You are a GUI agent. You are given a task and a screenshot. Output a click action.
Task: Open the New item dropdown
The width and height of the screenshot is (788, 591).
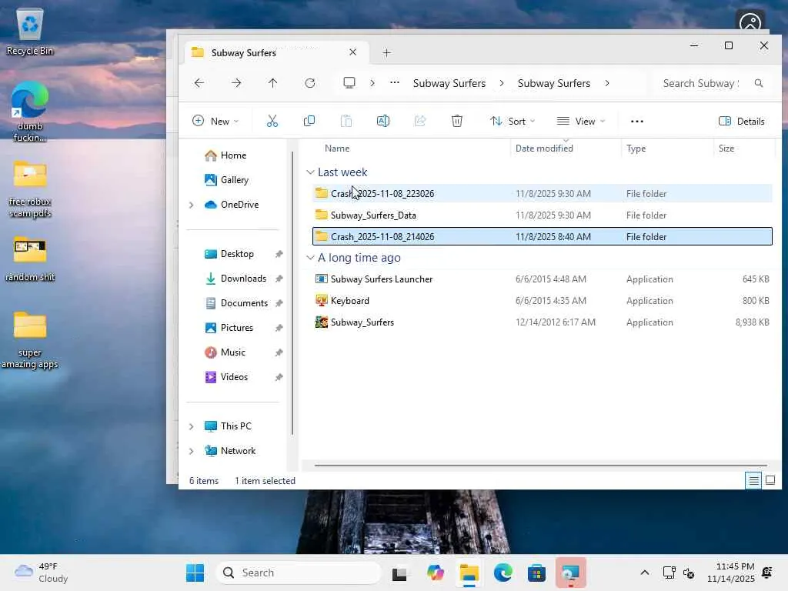215,121
